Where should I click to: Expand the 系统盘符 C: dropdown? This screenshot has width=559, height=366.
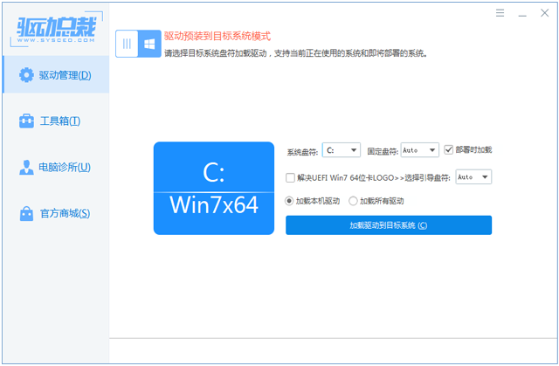[x=342, y=150]
